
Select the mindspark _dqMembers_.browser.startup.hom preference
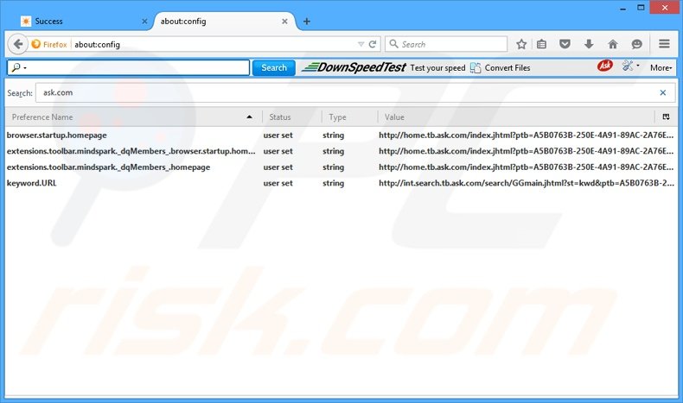coord(131,151)
